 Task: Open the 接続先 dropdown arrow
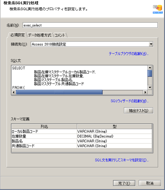click(151, 44)
